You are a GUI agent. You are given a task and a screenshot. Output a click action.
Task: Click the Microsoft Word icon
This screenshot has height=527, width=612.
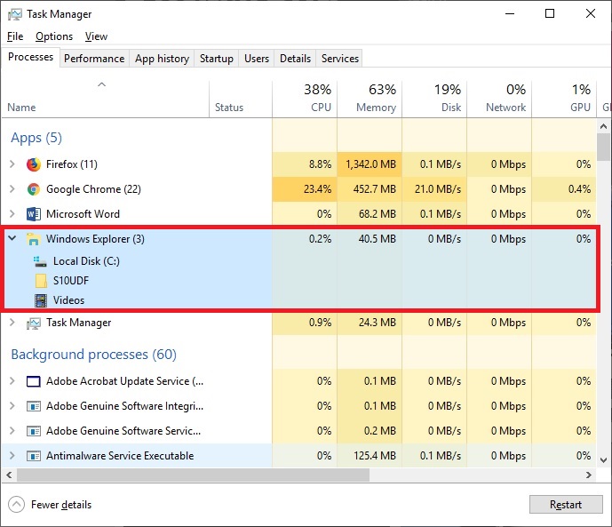(x=34, y=214)
